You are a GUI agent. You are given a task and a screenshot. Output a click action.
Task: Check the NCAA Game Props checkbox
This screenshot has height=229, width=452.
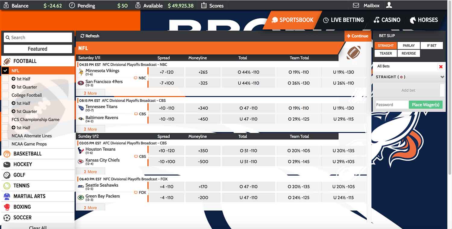[5, 144]
